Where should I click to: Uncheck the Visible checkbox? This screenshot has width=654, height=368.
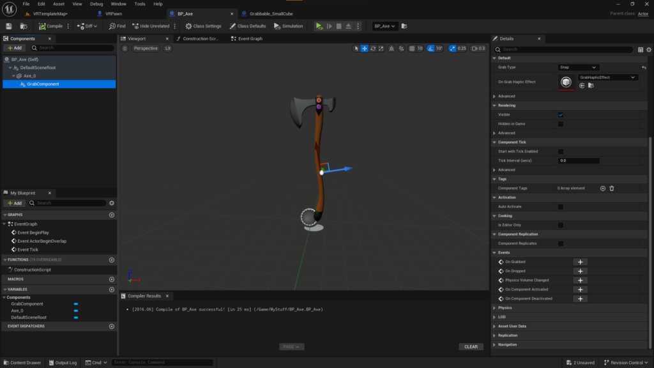pyautogui.click(x=560, y=115)
